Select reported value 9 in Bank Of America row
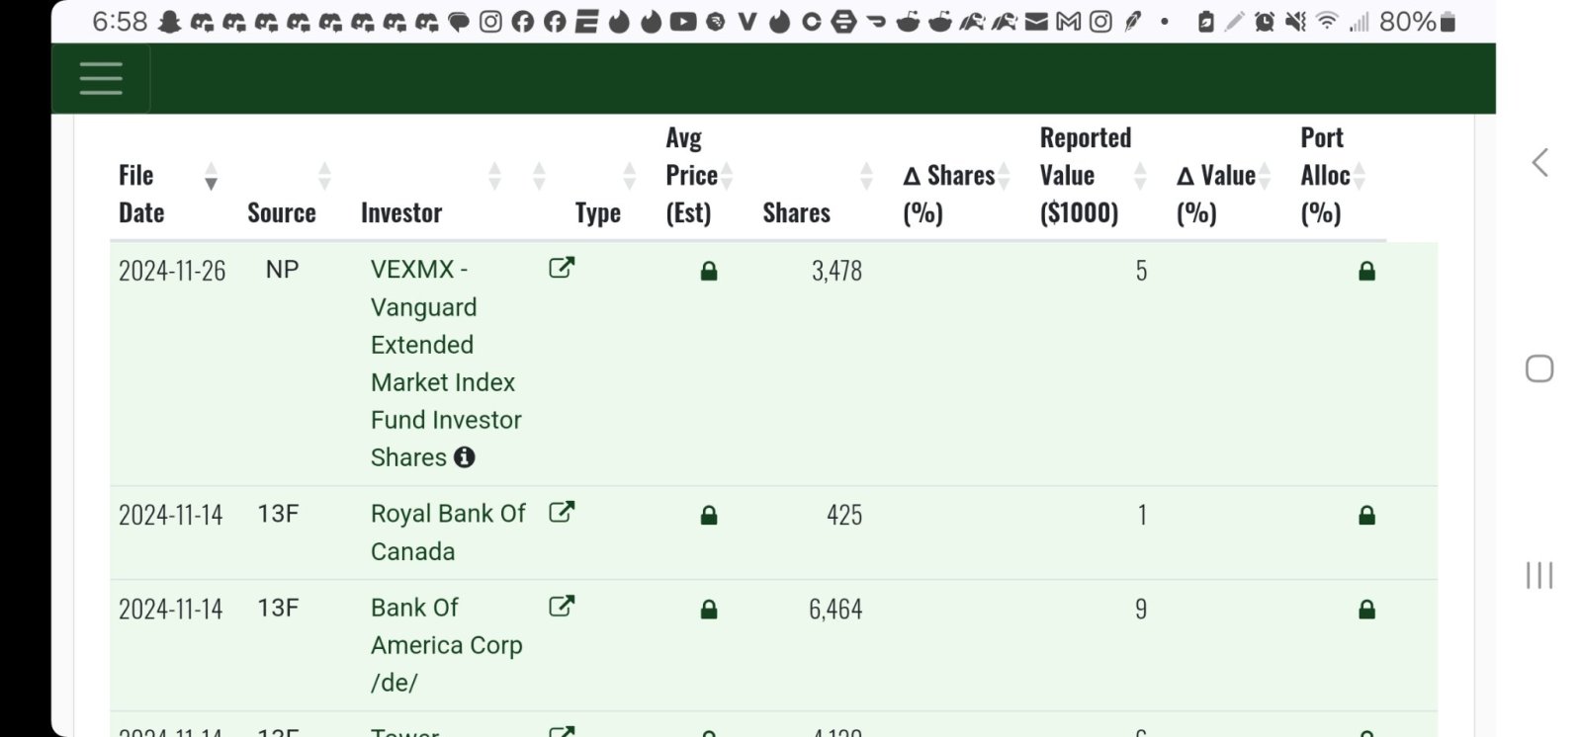Viewport: 1582px width, 737px height. point(1141,610)
